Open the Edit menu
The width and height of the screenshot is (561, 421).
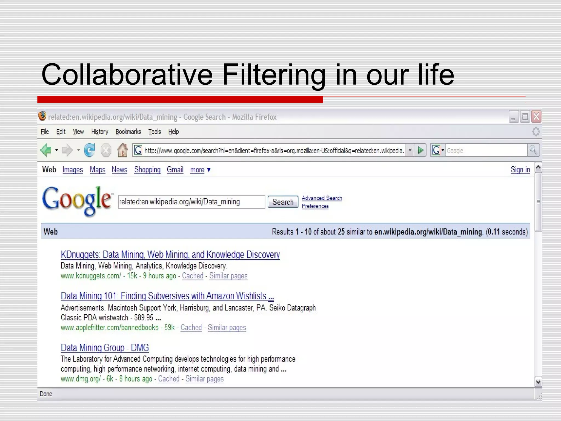tap(61, 132)
